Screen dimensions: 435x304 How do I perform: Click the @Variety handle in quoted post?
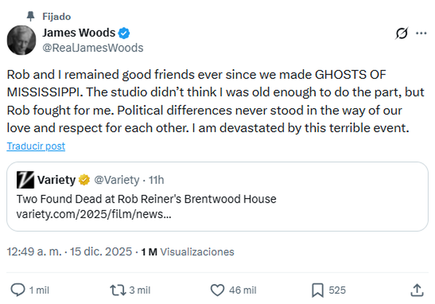[x=116, y=180]
